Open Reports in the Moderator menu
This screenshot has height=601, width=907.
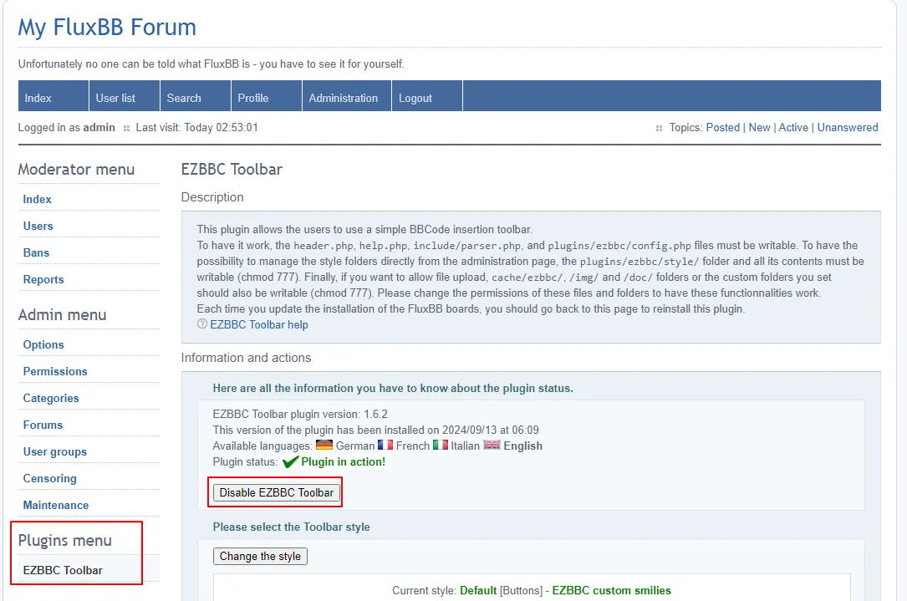[x=43, y=279]
